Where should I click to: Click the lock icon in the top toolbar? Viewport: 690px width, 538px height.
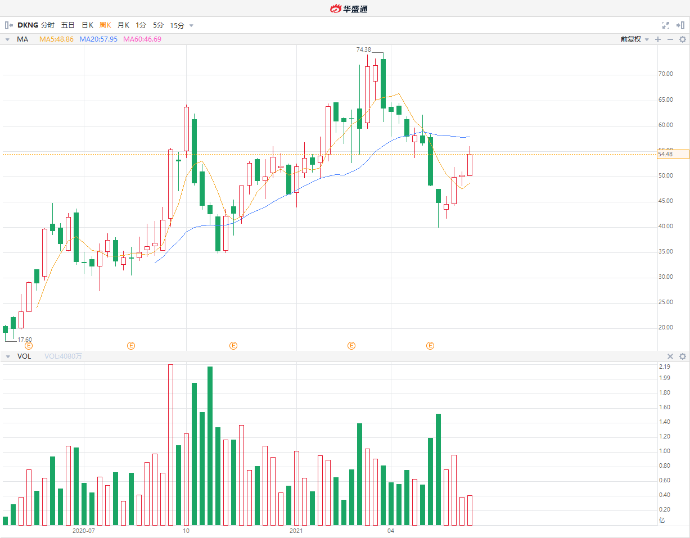(x=681, y=25)
